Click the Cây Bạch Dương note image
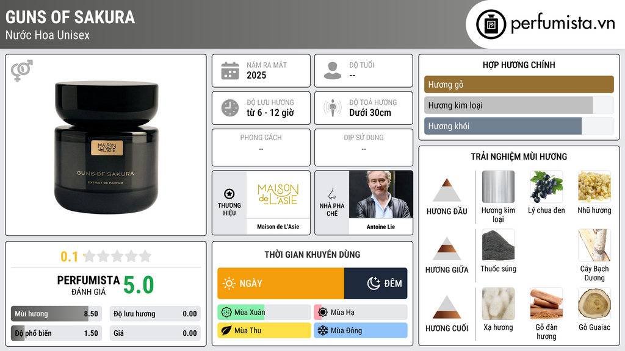The image size is (625, 351). click(x=594, y=246)
